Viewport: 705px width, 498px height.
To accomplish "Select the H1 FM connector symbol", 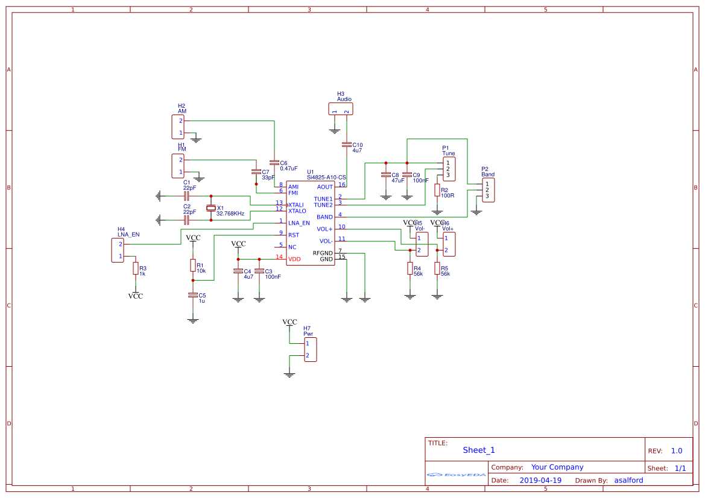I will [x=178, y=166].
